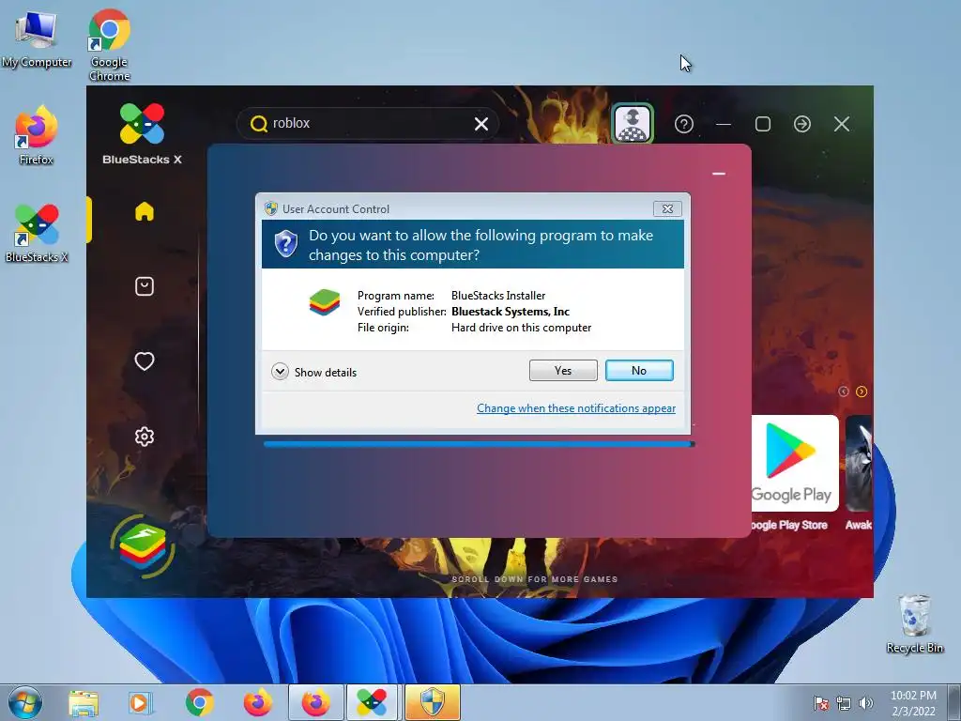Open user profile avatar

[x=633, y=124]
